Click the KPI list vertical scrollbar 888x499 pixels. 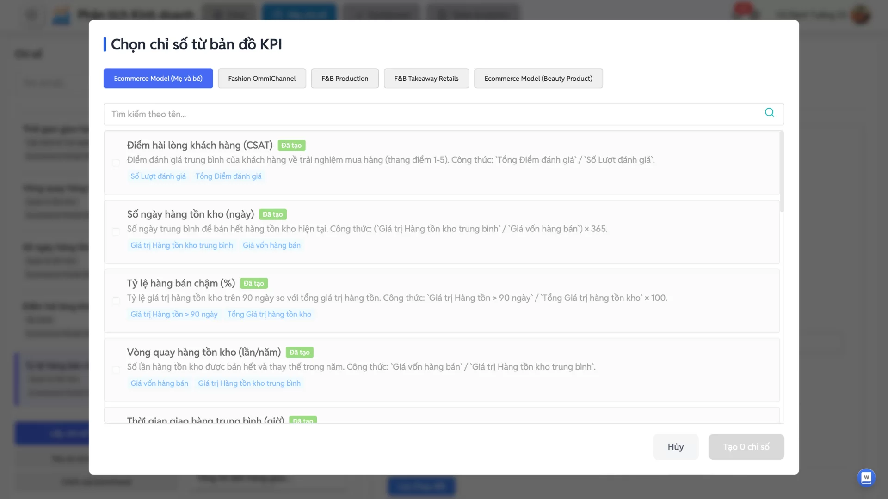(x=782, y=172)
